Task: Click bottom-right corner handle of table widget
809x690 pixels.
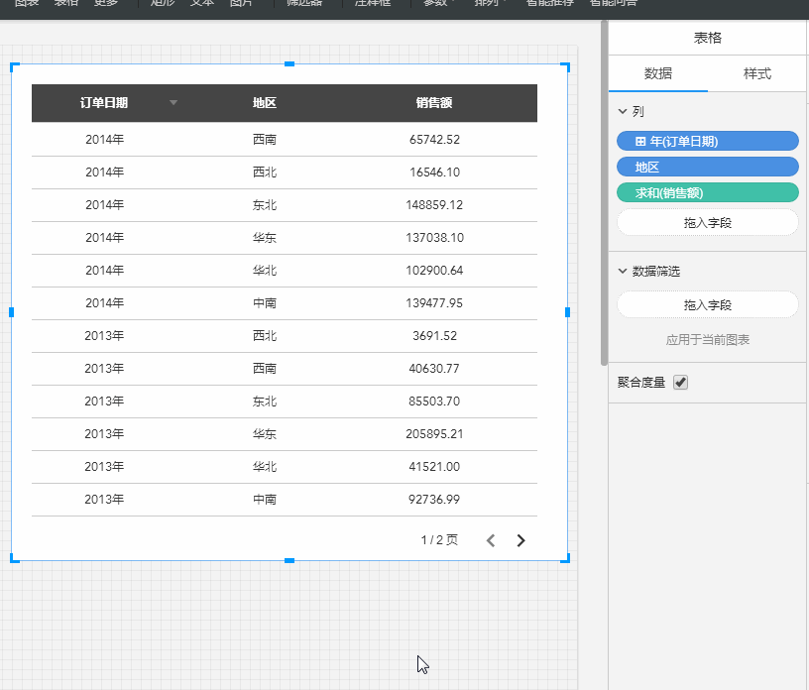Action: point(566,559)
